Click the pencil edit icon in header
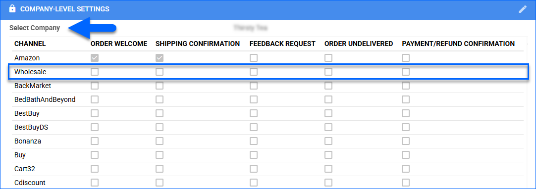 point(523,9)
